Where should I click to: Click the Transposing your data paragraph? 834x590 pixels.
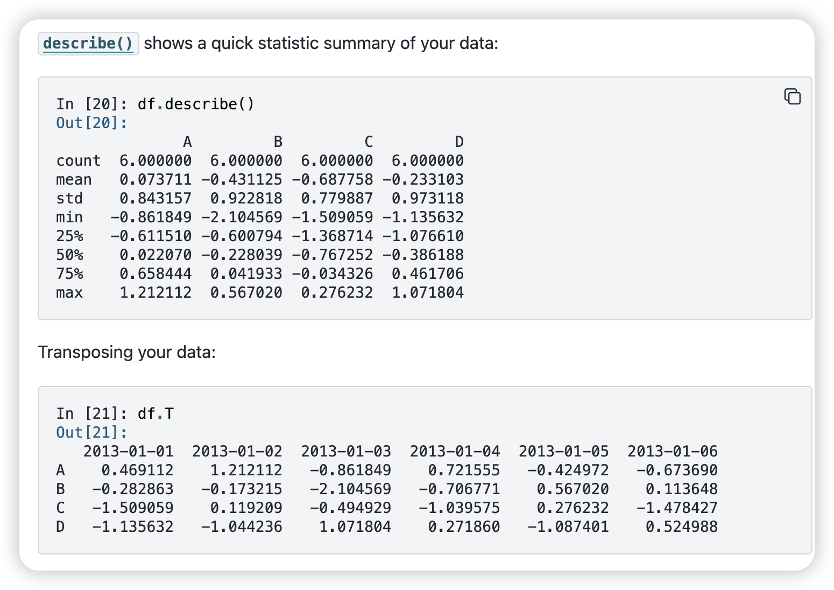coord(127,352)
